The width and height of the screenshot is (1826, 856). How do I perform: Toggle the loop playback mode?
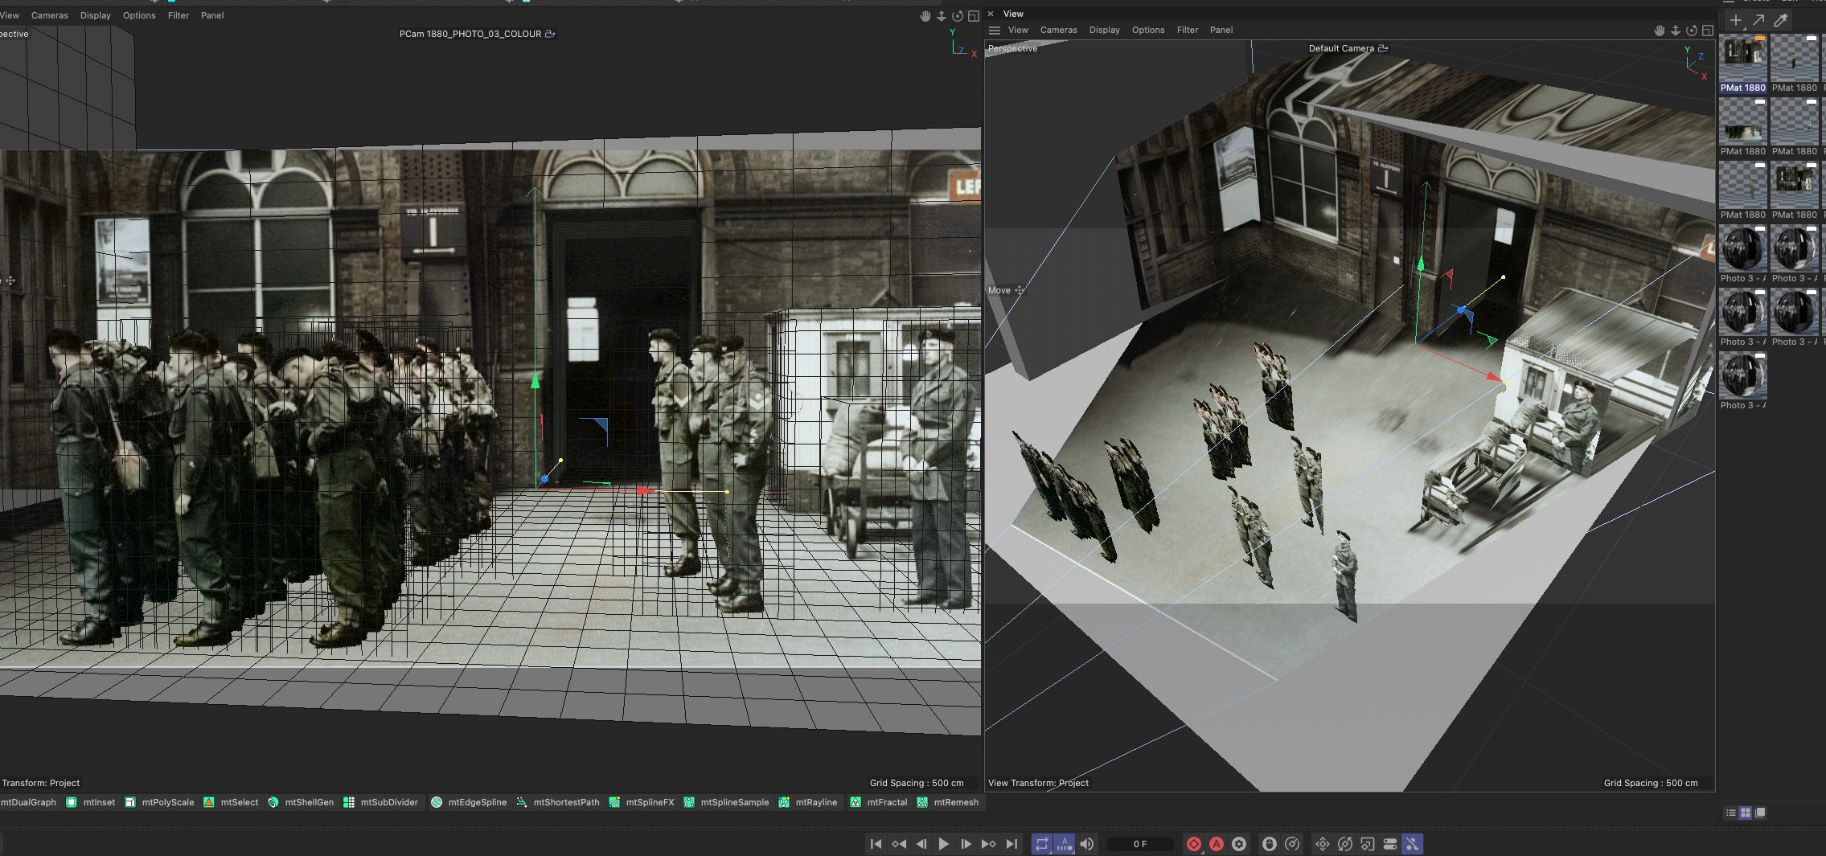click(x=1042, y=844)
